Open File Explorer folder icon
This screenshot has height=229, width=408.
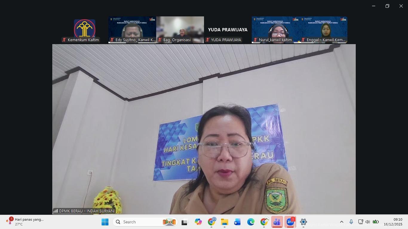pos(224,222)
